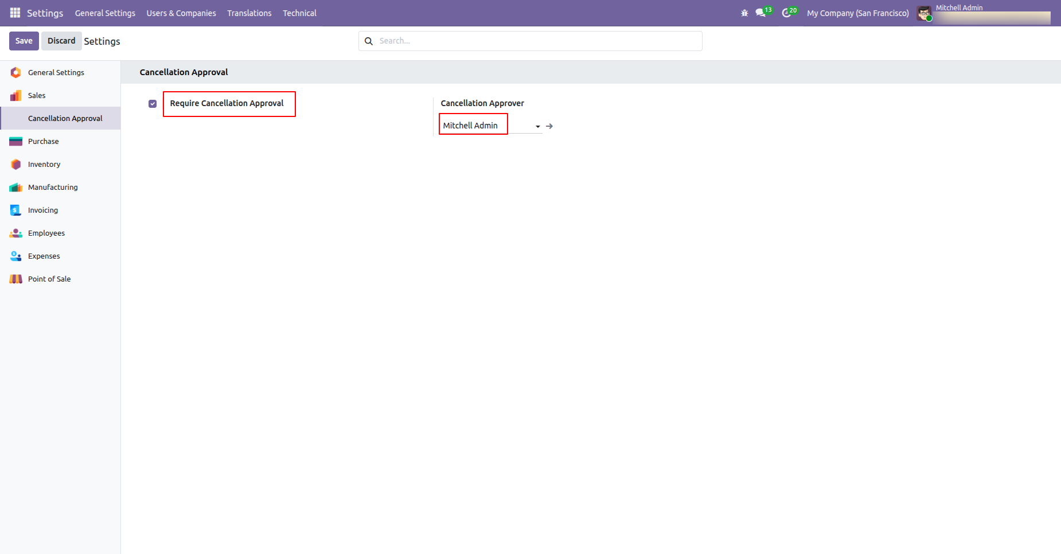Screen dimensions: 1061x554
Task: Click the Purchase sidebar icon
Action: click(x=15, y=141)
